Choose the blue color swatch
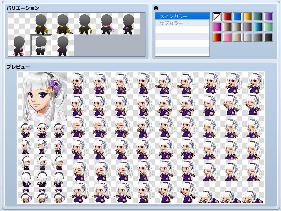This screenshot has height=211, width=281. pyautogui.click(x=238, y=16)
